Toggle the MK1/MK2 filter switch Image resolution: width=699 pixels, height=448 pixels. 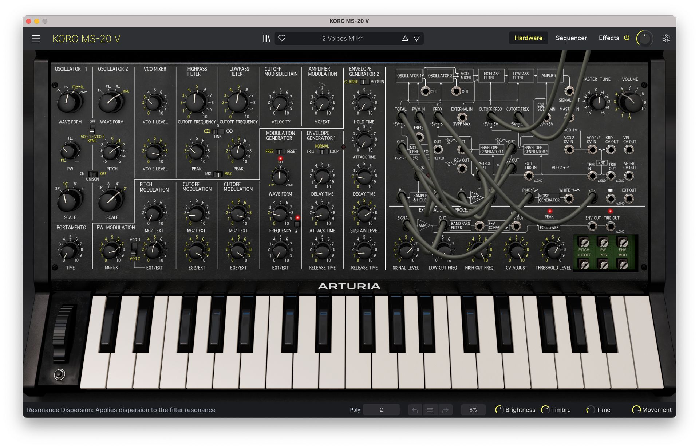pyautogui.click(x=218, y=174)
